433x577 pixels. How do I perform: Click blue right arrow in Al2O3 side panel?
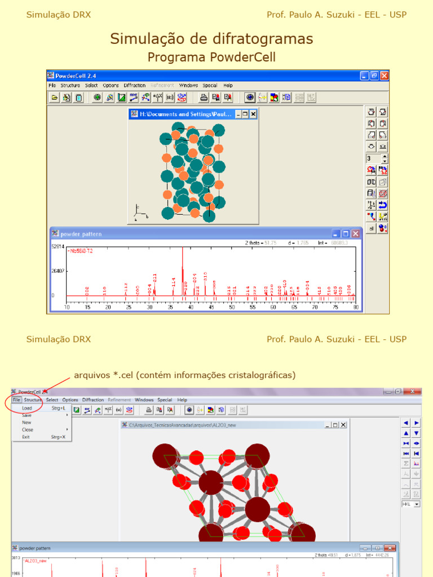tap(417, 423)
